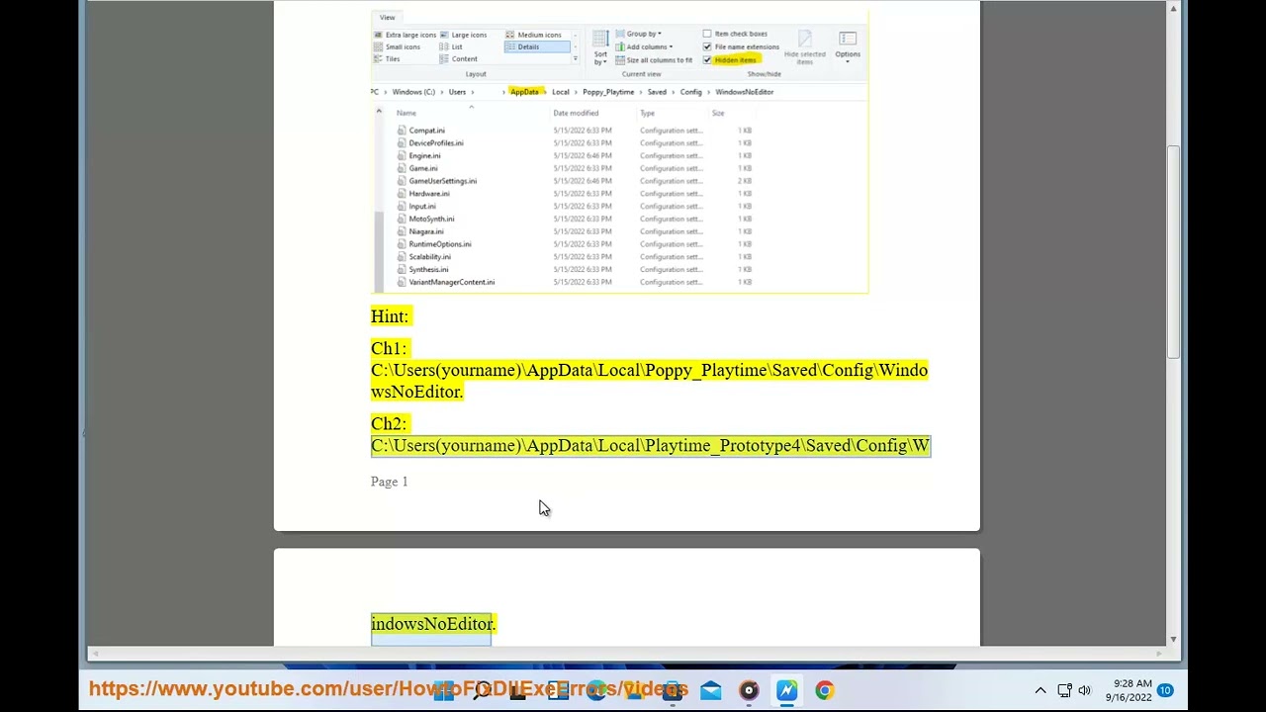
Task: Click RuntimeOptions.ini file row
Action: [x=575, y=244]
